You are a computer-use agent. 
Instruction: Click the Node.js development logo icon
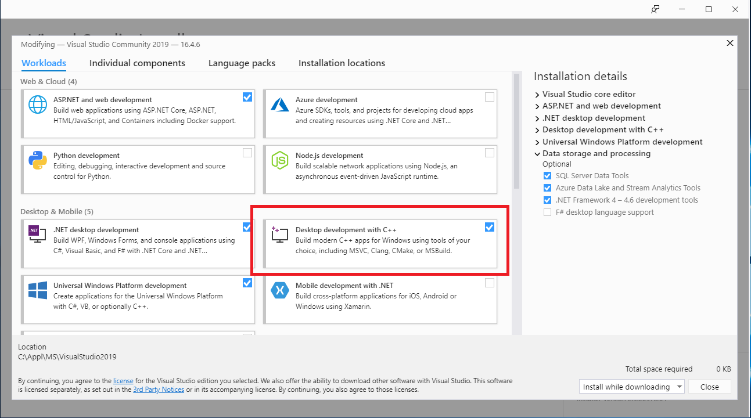[280, 160]
